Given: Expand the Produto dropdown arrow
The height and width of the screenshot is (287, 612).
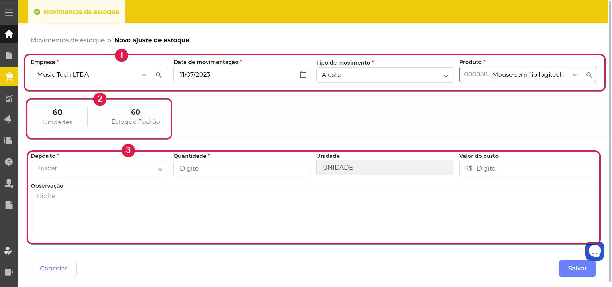Looking at the screenshot, I should point(575,75).
